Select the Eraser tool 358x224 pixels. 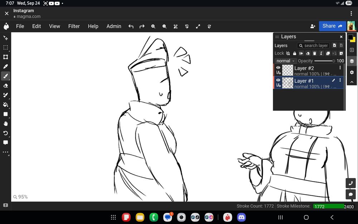pyautogui.click(x=5, y=86)
